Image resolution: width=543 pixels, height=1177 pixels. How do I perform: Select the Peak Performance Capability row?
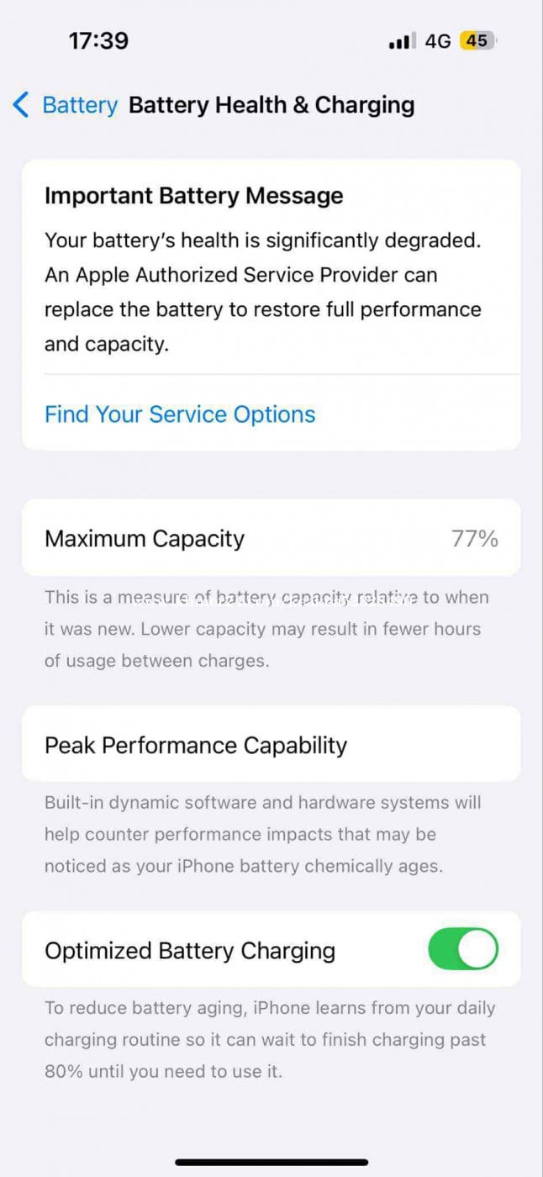point(271,745)
